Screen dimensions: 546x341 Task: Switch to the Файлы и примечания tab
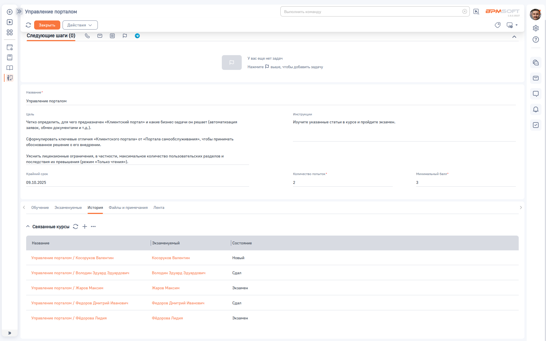tap(128, 208)
